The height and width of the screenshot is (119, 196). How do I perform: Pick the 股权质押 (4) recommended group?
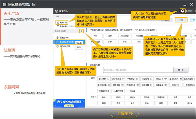(104, 79)
